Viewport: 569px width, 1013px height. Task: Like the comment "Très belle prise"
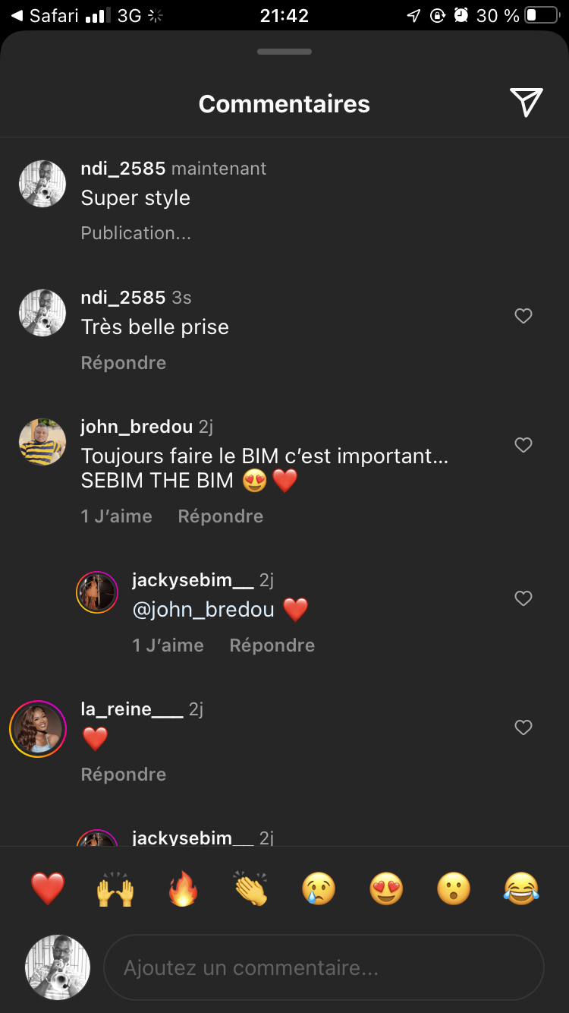[523, 316]
